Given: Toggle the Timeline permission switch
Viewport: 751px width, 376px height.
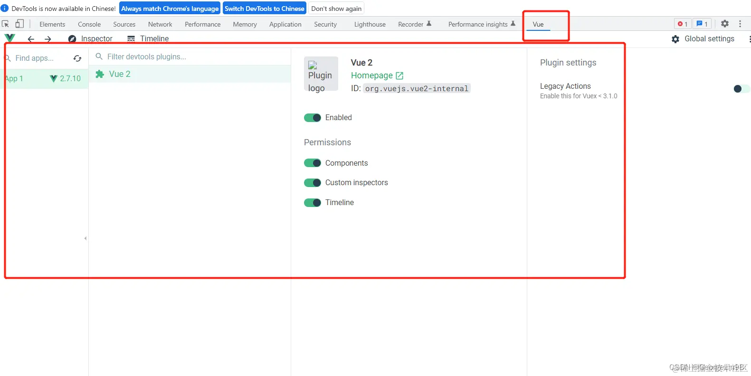Looking at the screenshot, I should 313,203.
